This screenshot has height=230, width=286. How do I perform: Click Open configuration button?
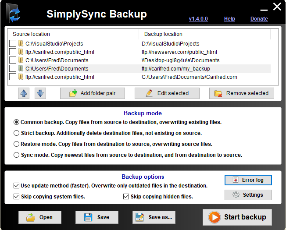[x=40, y=217]
